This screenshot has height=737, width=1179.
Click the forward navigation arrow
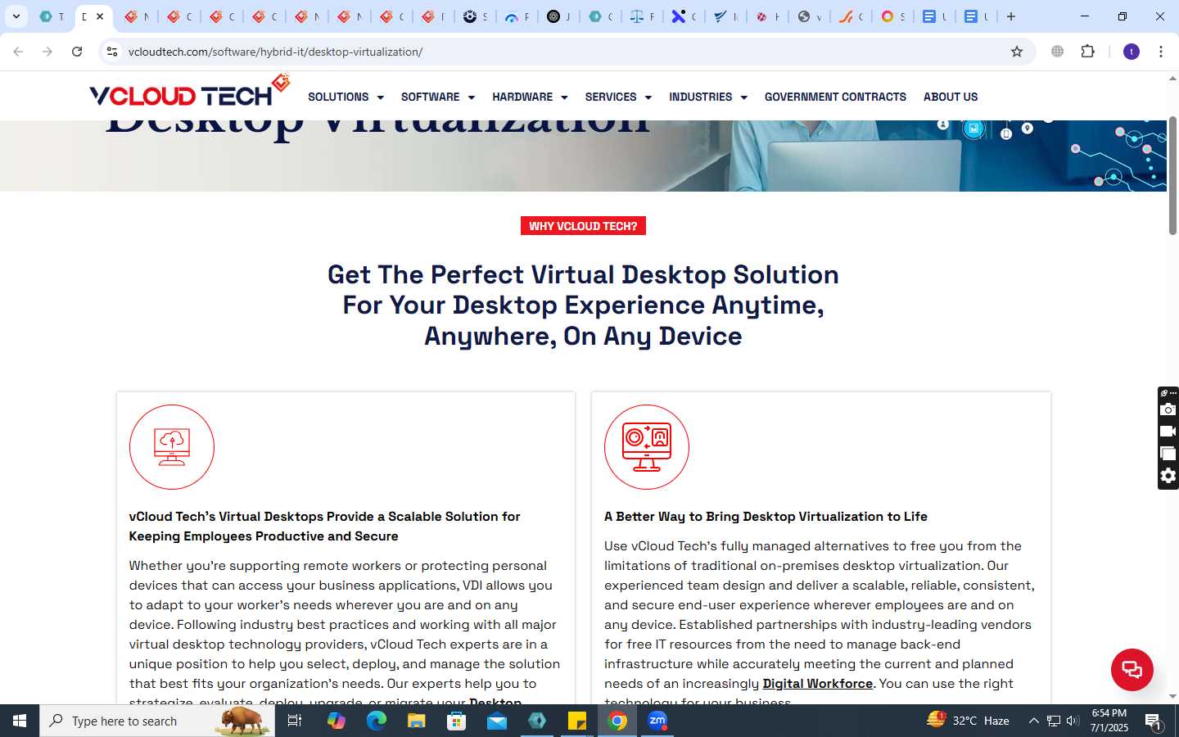tap(47, 52)
